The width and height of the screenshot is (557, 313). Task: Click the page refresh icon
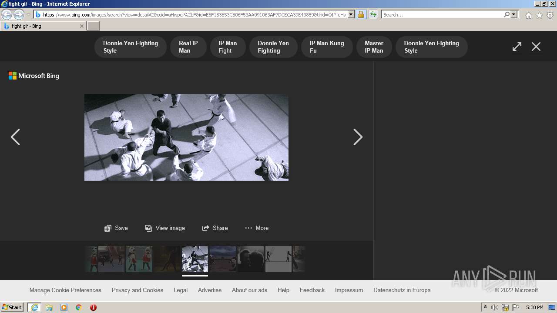click(x=373, y=15)
